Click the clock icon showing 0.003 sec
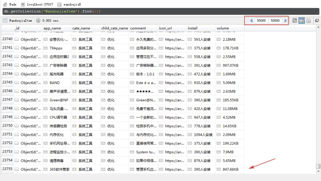Screen dimensions: 321x181 (x=37, y=21)
